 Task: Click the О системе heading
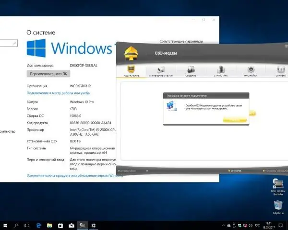click(x=41, y=33)
